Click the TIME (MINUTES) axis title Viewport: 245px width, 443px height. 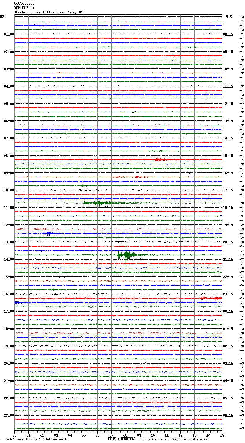coord(122,439)
